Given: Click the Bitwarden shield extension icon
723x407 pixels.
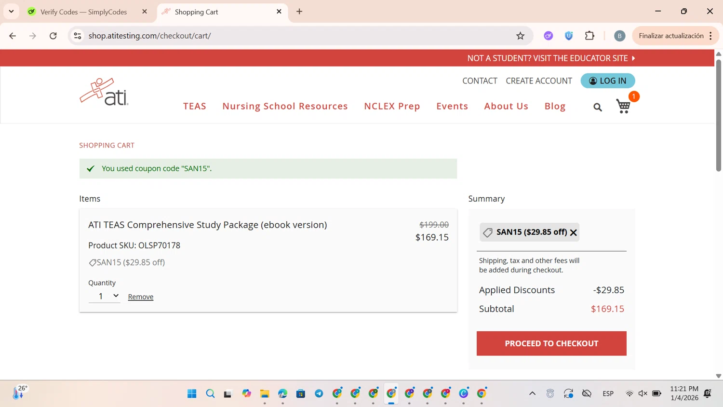Looking at the screenshot, I should point(569,36).
